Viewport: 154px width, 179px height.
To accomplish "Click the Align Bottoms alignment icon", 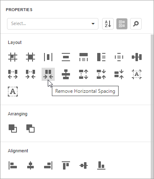I will point(101,165).
